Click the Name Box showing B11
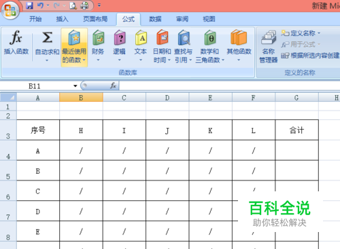This screenshot has width=340, height=249. pyautogui.click(x=35, y=86)
